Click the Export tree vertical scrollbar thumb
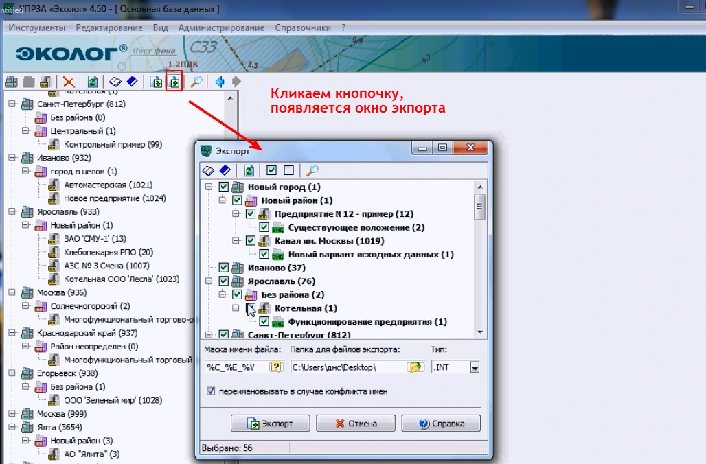This screenshot has height=464, width=706. click(480, 207)
